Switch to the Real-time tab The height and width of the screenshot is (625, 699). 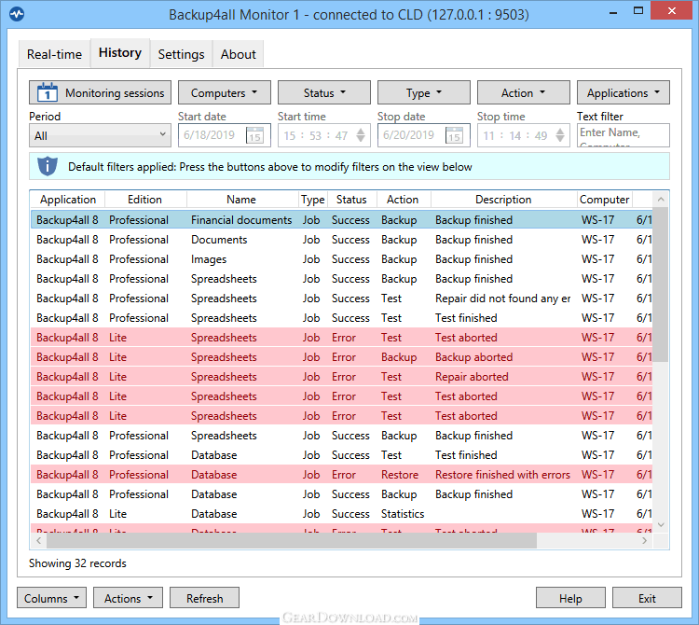coord(54,54)
